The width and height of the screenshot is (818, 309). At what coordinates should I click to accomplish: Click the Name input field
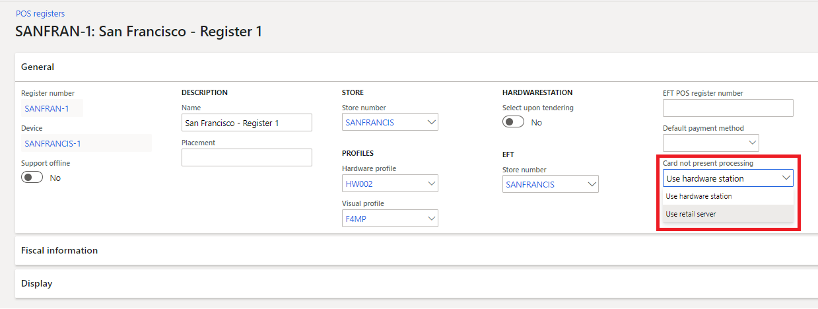246,123
